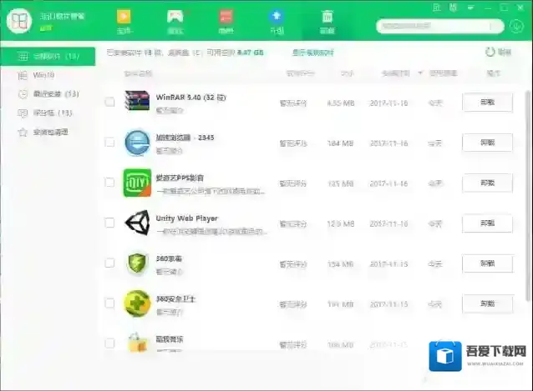Click the install-date column sort arrow
The image size is (533, 391).
(419, 73)
